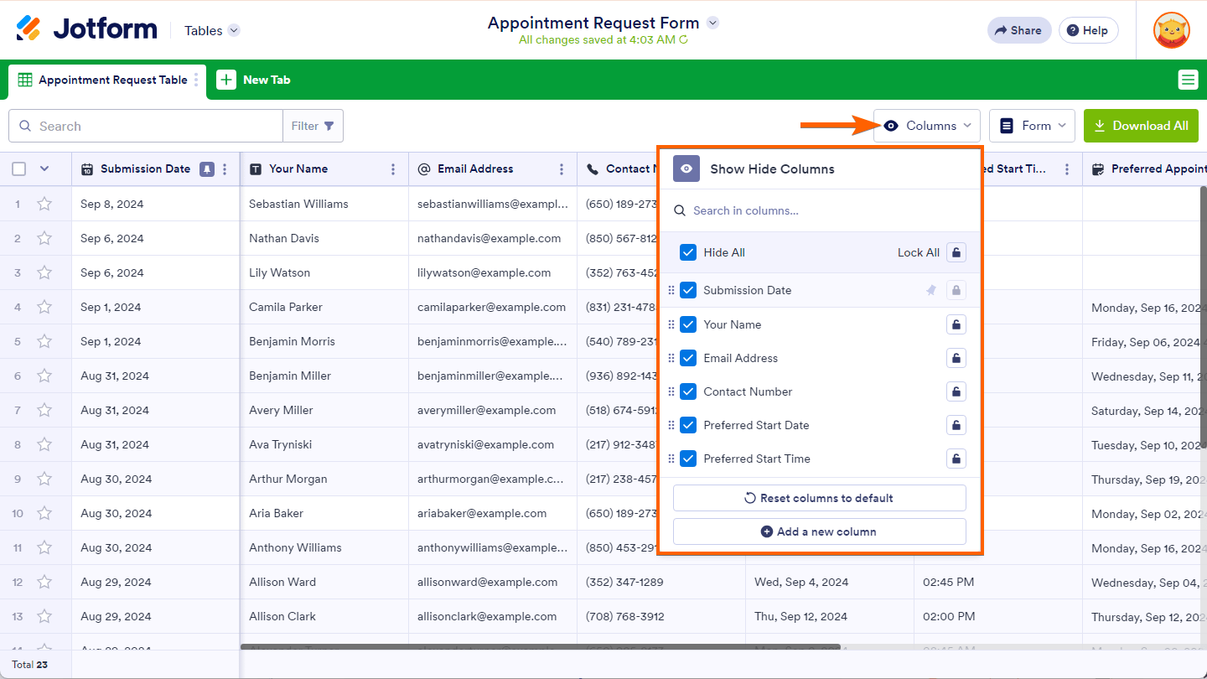
Task: Uncheck Email Address column visibility
Action: pos(688,358)
